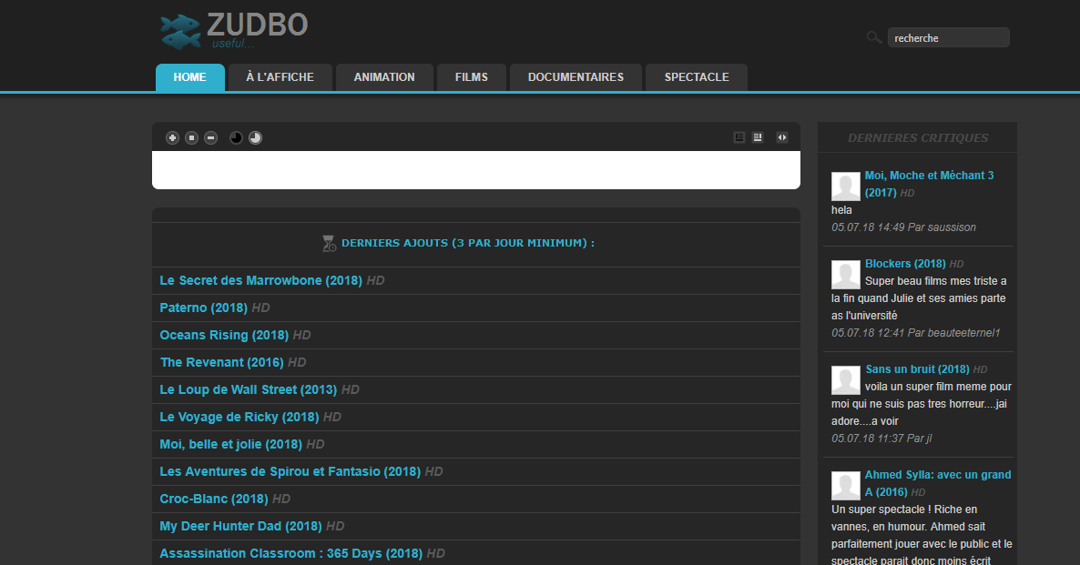The height and width of the screenshot is (565, 1080).
Task: Open Oceans Rising (2018) link
Action: (224, 335)
